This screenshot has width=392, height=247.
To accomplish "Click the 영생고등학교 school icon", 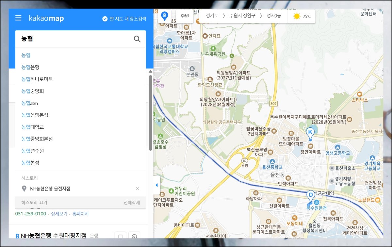I will pyautogui.click(x=337, y=147).
